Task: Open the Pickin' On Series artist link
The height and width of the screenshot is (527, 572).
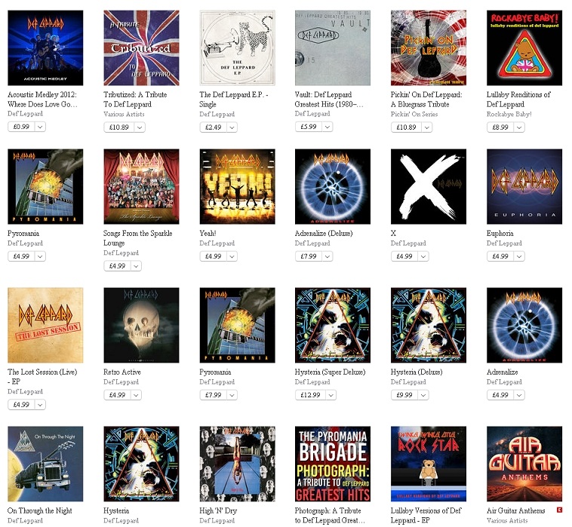Action: click(x=414, y=114)
